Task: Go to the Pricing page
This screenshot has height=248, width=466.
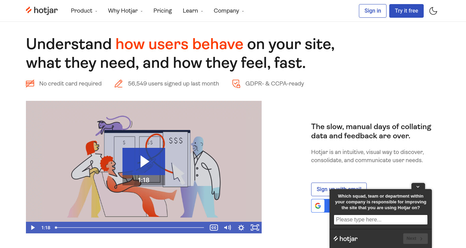Action: coord(163,11)
